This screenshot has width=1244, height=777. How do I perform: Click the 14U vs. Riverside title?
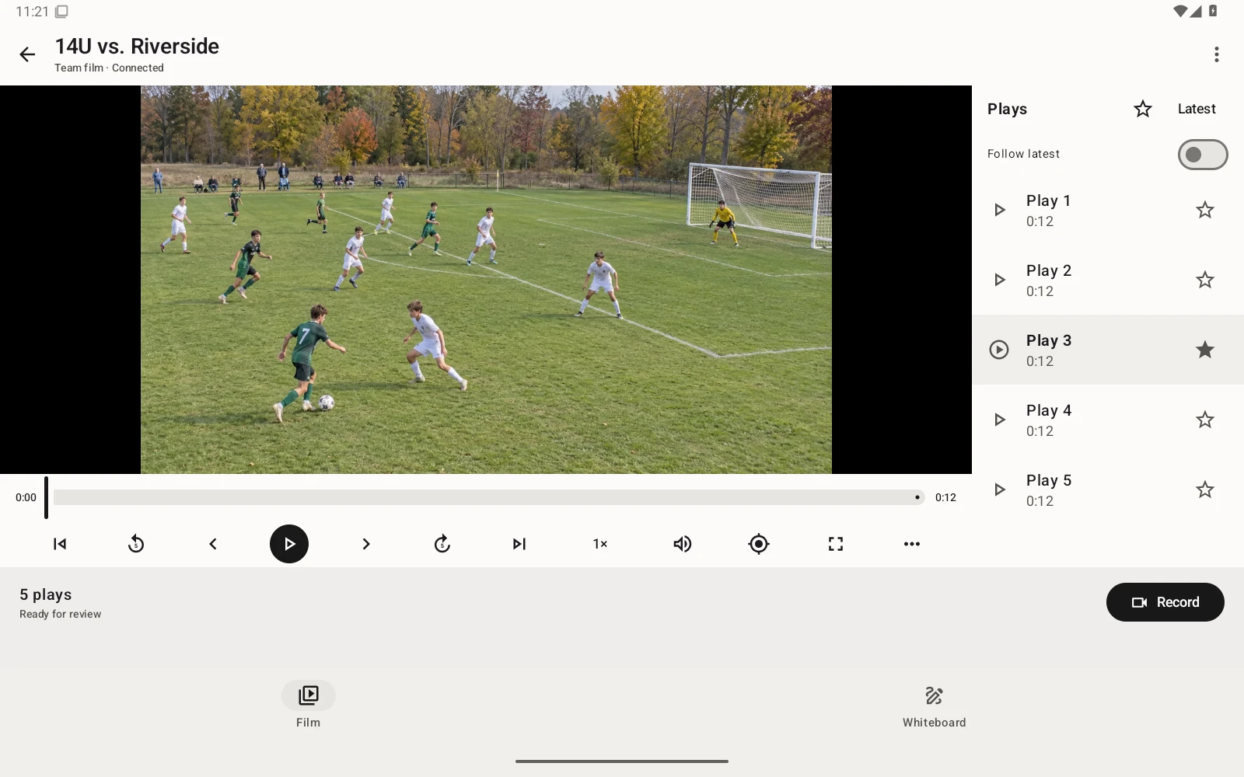pos(137,47)
